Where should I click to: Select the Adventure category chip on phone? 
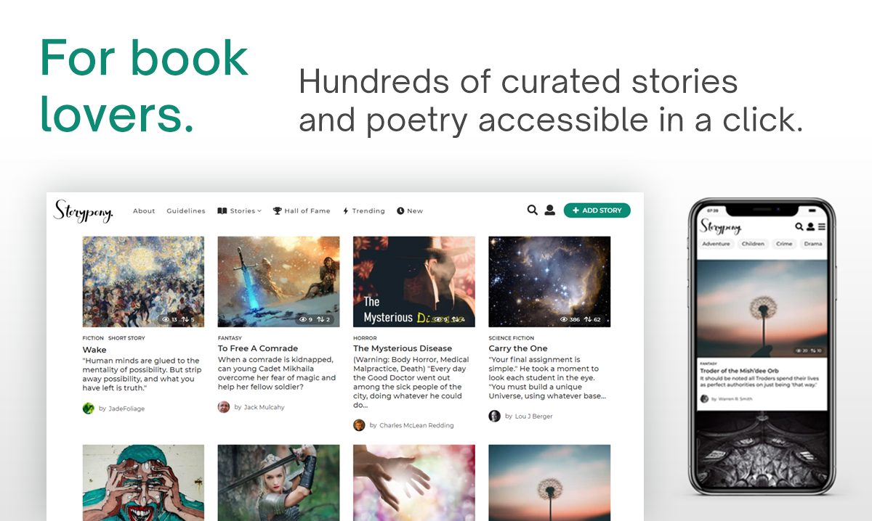716,244
